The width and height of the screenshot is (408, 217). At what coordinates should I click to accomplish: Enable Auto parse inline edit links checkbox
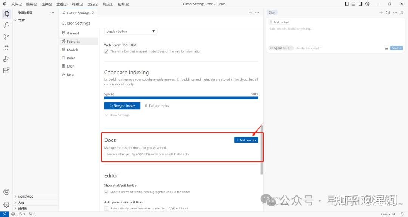click(106, 208)
